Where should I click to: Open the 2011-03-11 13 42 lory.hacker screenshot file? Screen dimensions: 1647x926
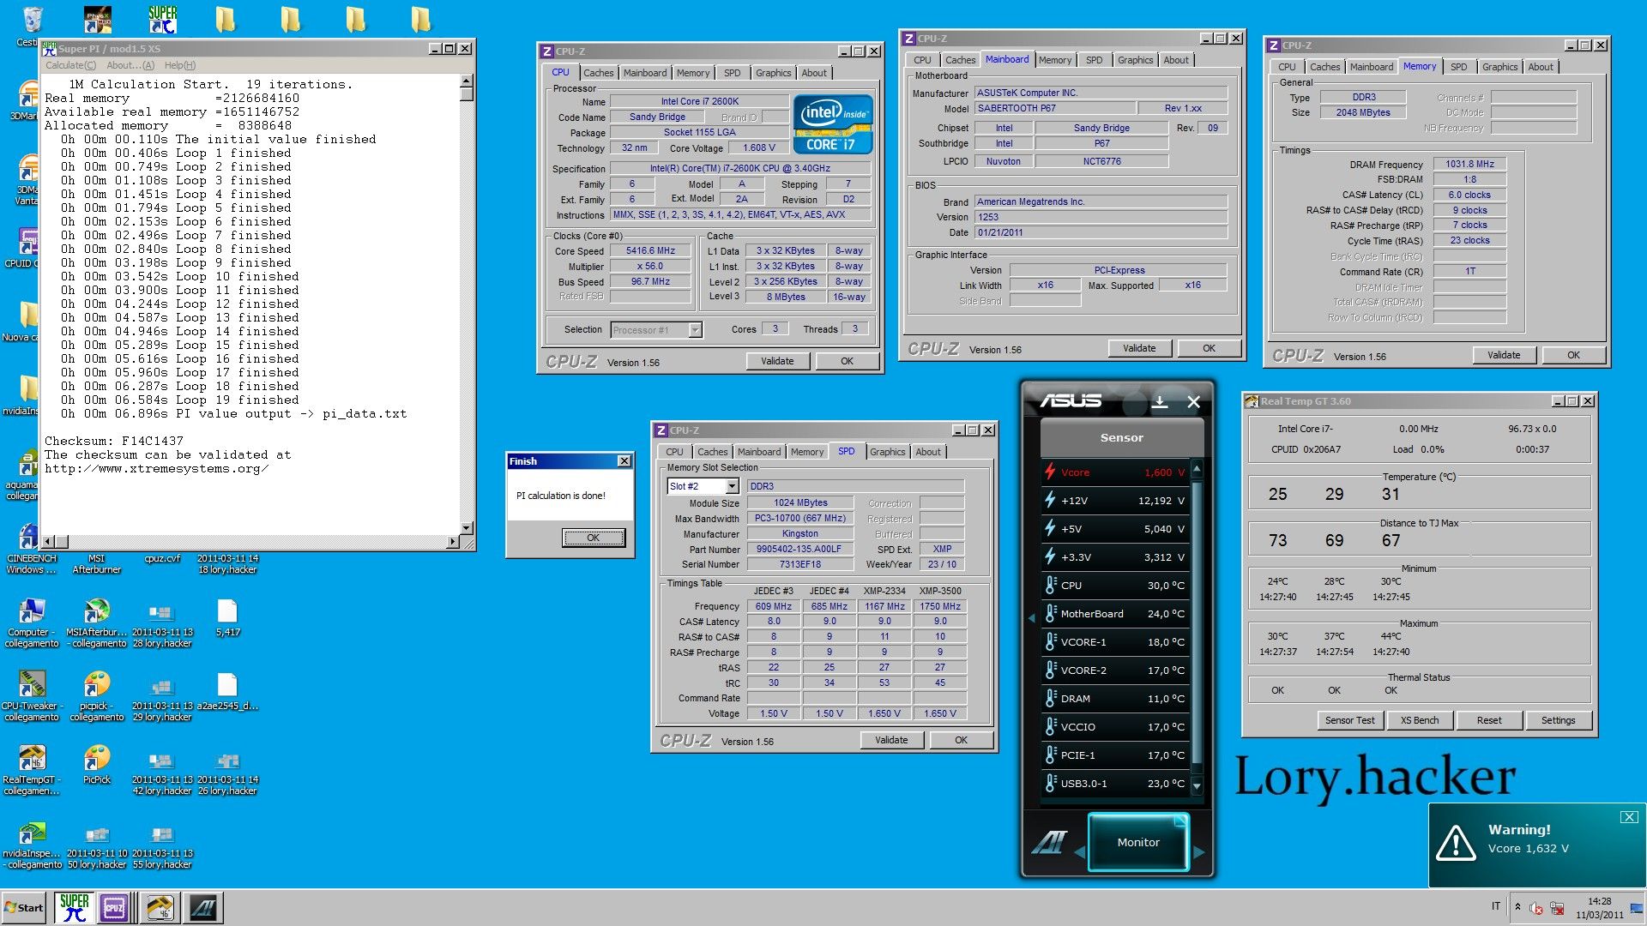point(162,770)
